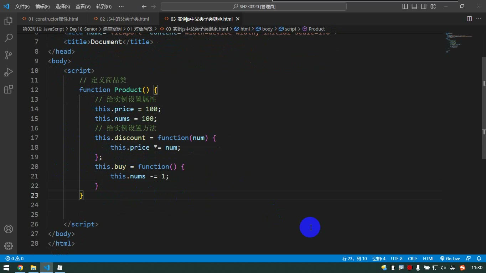Toggle the muted volume tray icon
The width and height of the screenshot is (486, 273).
pyautogui.click(x=444, y=268)
